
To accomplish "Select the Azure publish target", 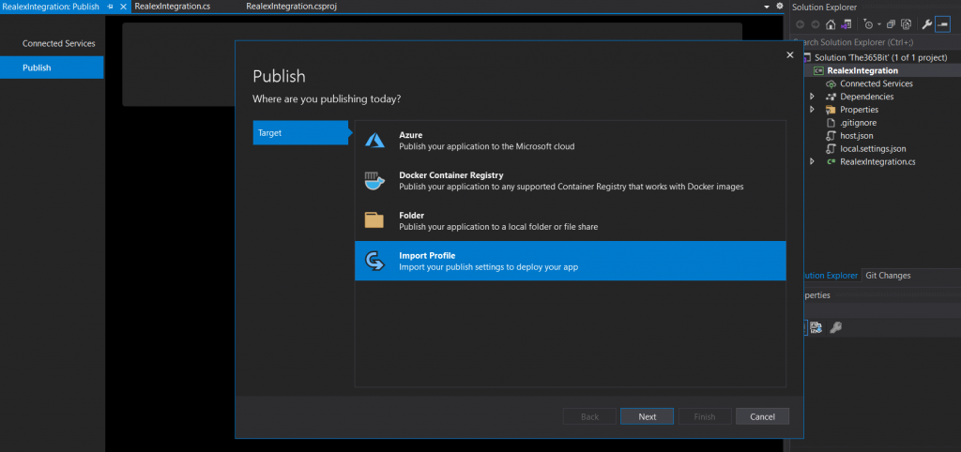I will [570, 141].
